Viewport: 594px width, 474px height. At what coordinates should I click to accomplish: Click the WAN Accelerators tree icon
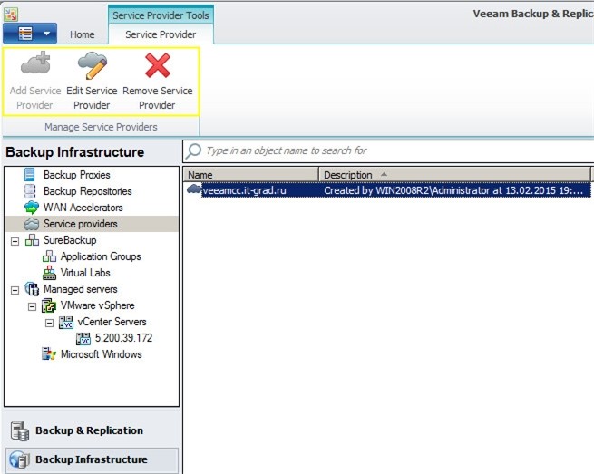[x=32, y=208]
